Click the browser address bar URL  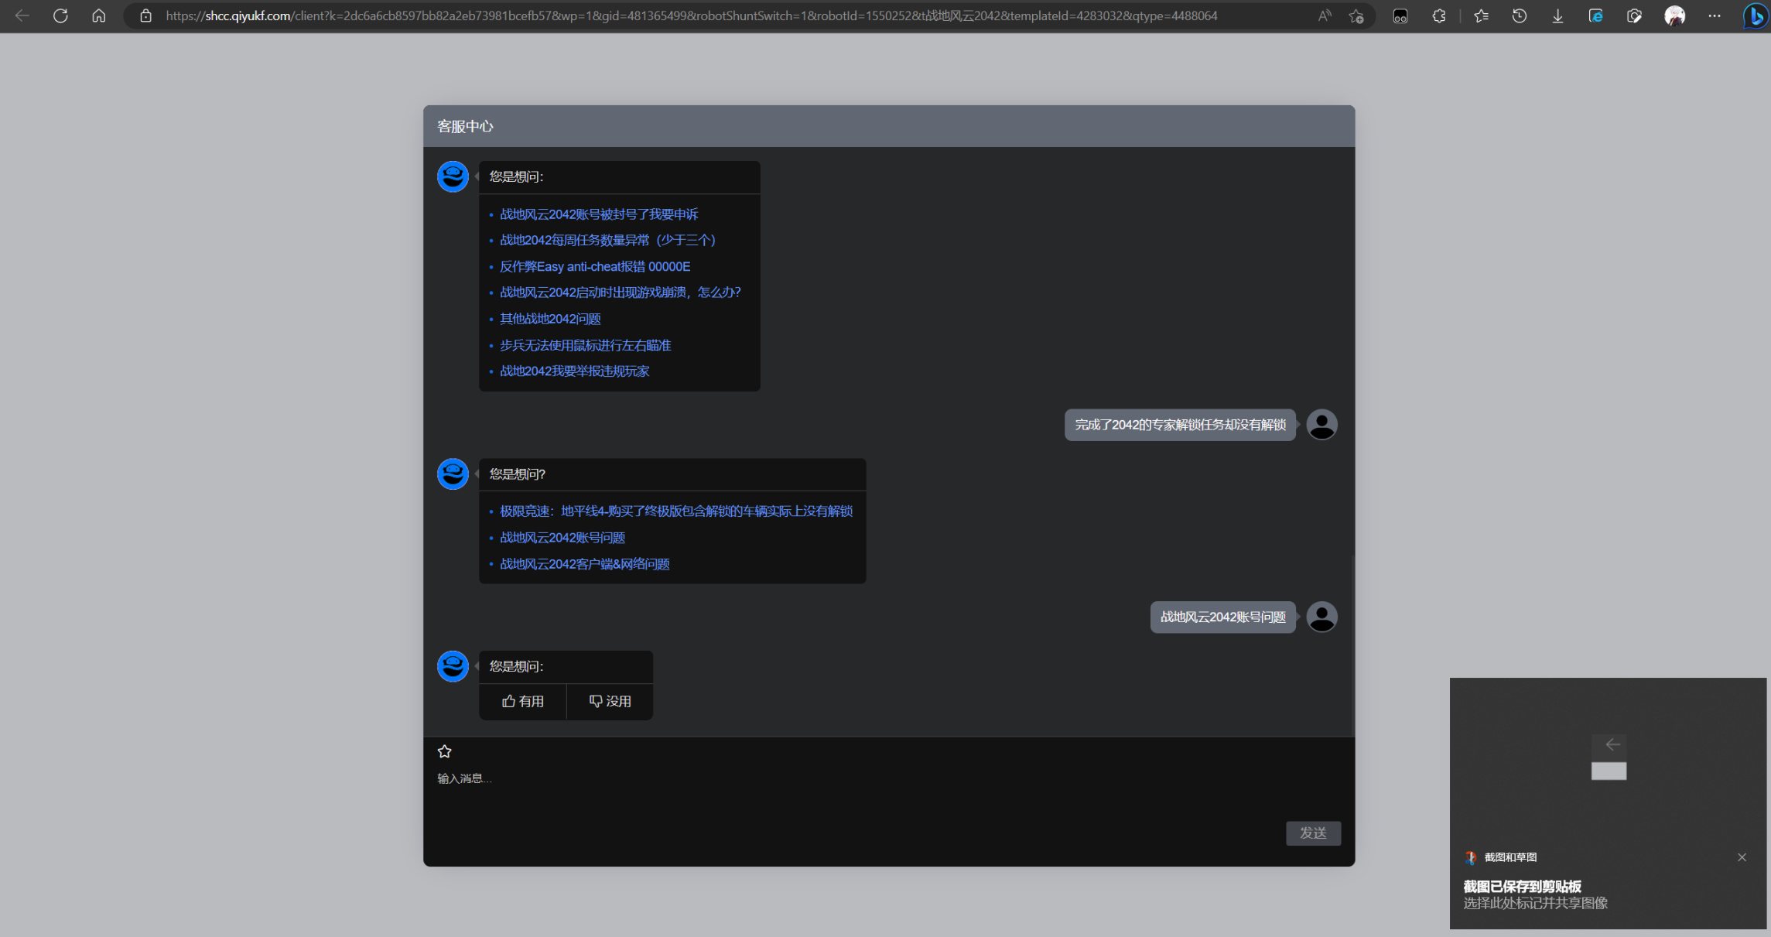pyautogui.click(x=691, y=15)
